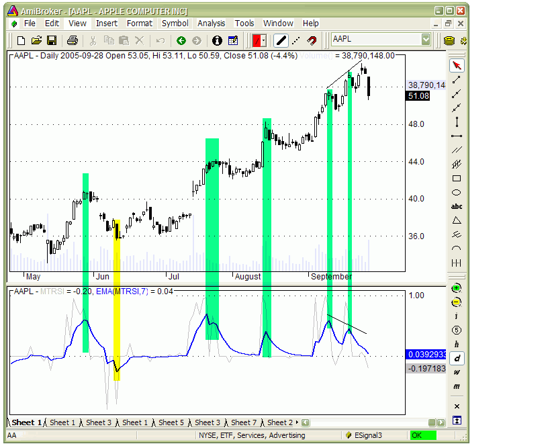Screen dimensions: 550x448
Task: Open the View menu
Action: 77,24
